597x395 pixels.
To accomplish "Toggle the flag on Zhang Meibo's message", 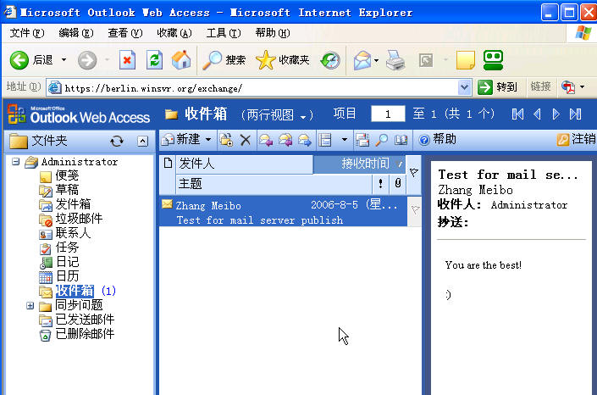I will [415, 209].
